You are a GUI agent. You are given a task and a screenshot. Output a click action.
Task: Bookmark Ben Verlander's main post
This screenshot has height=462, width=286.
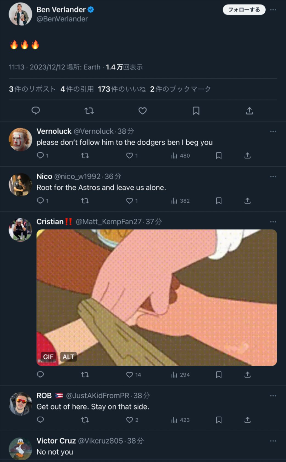[196, 111]
